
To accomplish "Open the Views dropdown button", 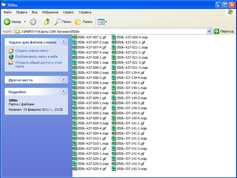I will pos(102,22).
